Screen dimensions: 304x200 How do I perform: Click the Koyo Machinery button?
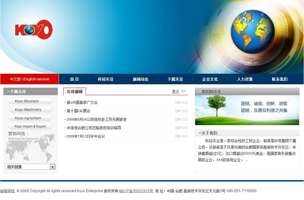pyautogui.click(x=30, y=110)
